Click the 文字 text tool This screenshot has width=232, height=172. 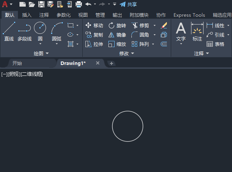(x=181, y=32)
